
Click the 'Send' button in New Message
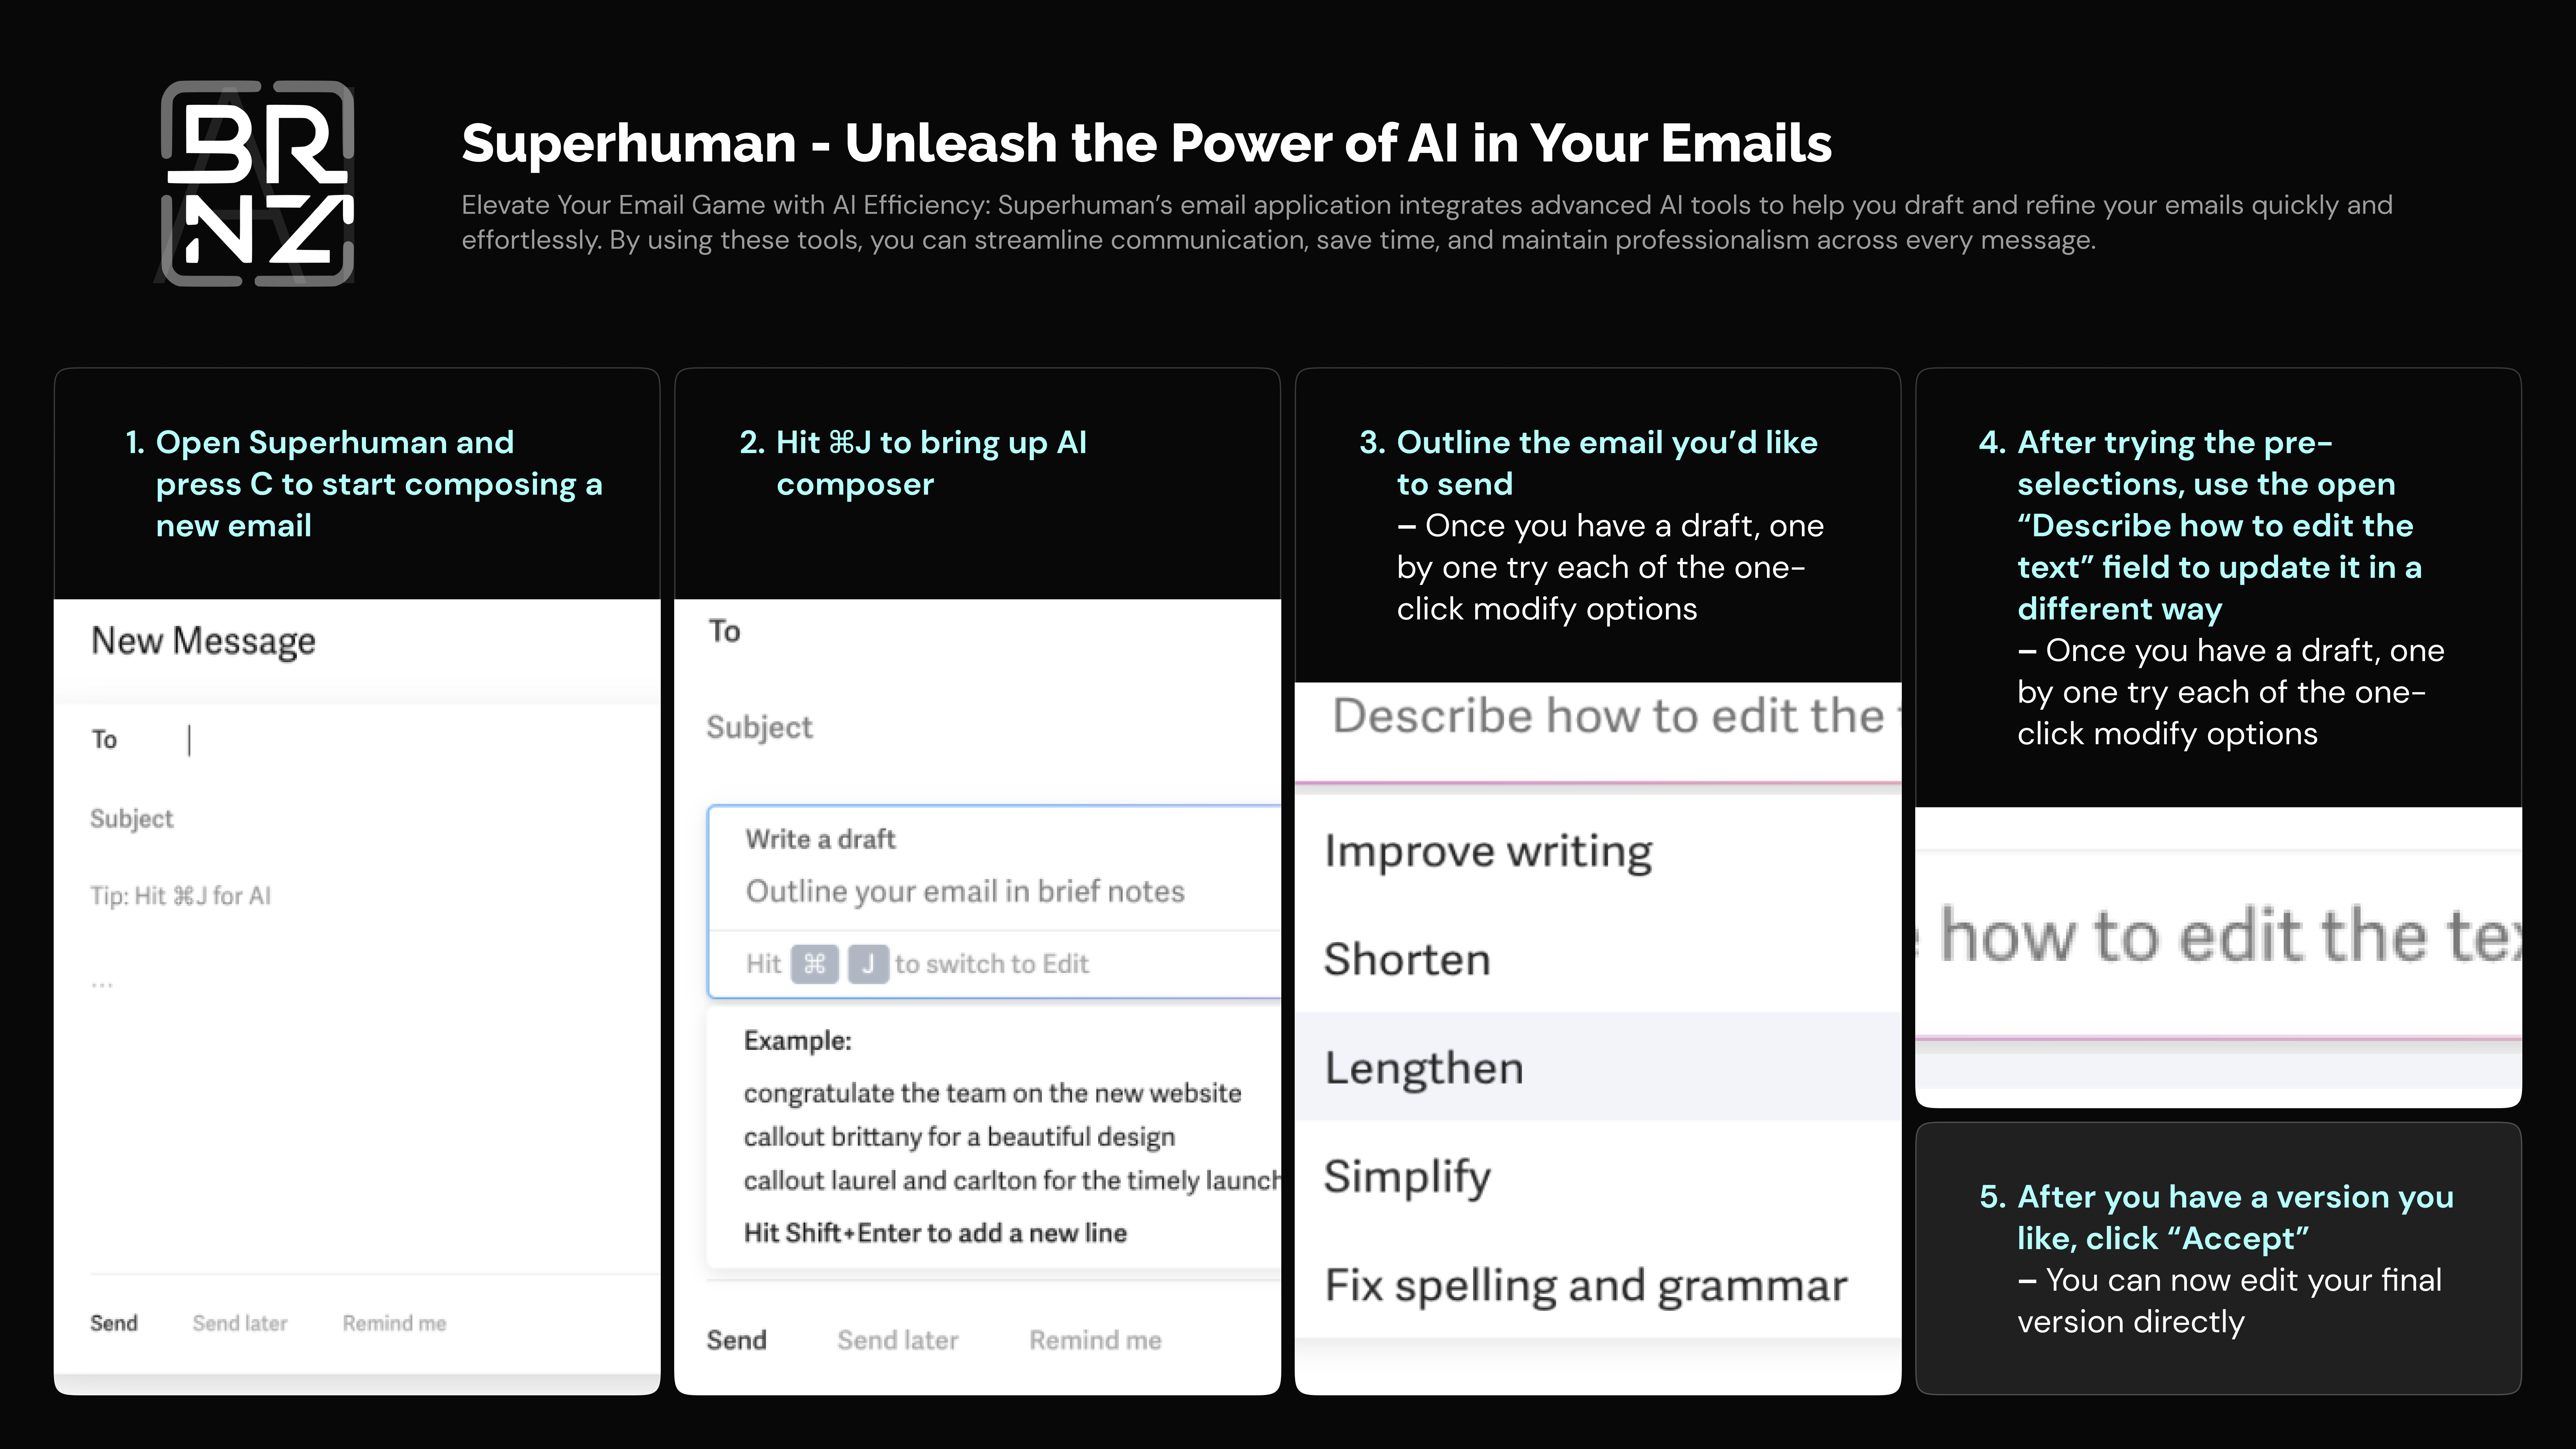[113, 1322]
